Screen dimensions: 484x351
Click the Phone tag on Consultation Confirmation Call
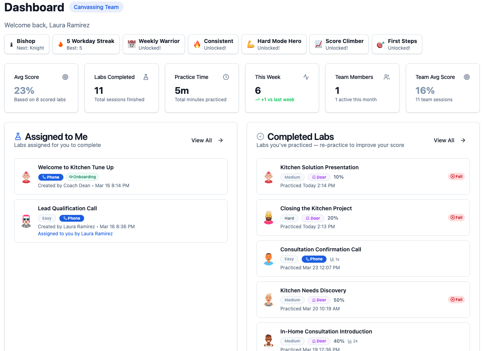pos(314,259)
